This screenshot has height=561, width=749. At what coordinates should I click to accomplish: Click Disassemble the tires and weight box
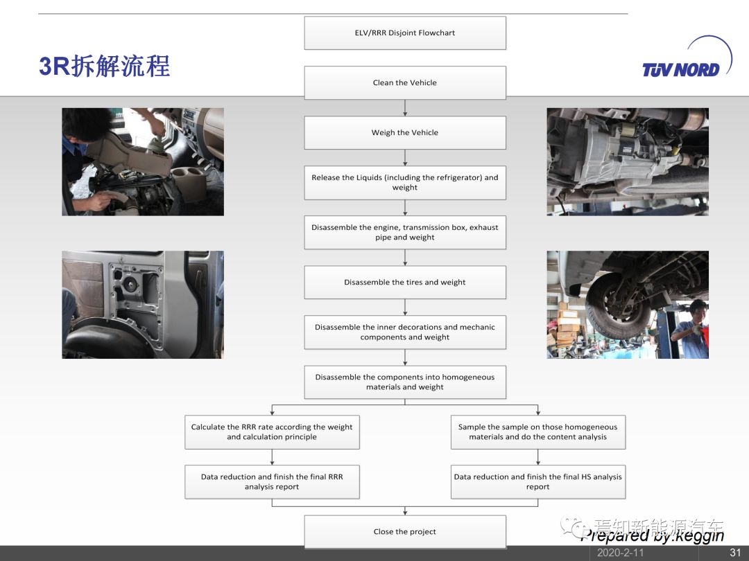(x=405, y=283)
